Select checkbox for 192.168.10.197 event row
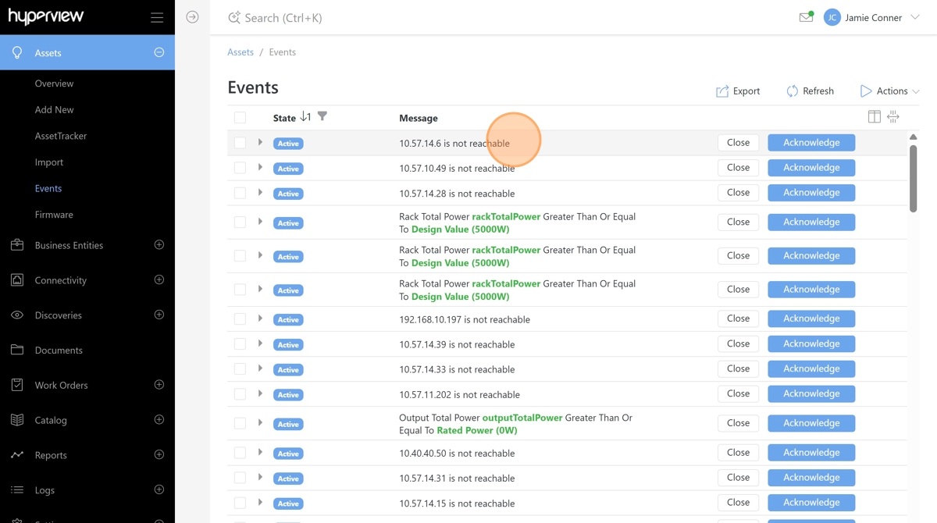The width and height of the screenshot is (937, 523). point(240,318)
